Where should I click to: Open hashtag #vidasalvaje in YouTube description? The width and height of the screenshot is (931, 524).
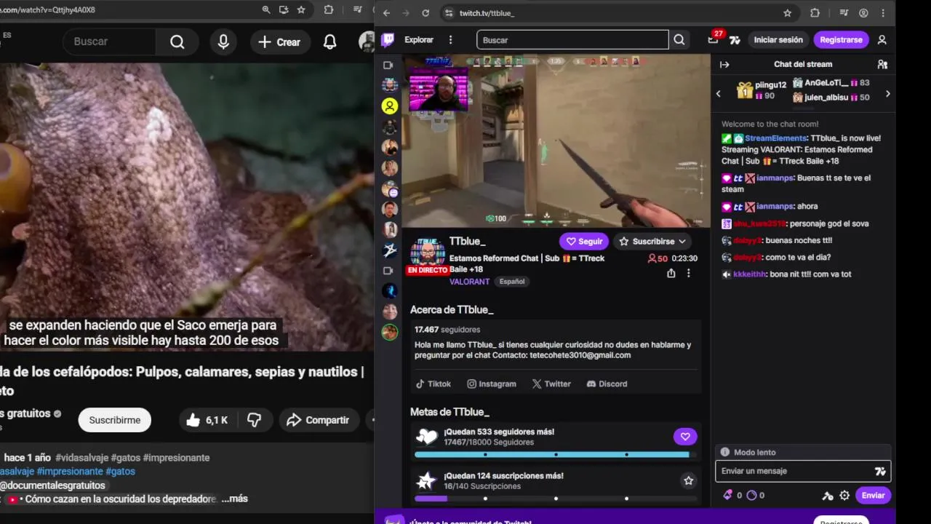(x=81, y=458)
